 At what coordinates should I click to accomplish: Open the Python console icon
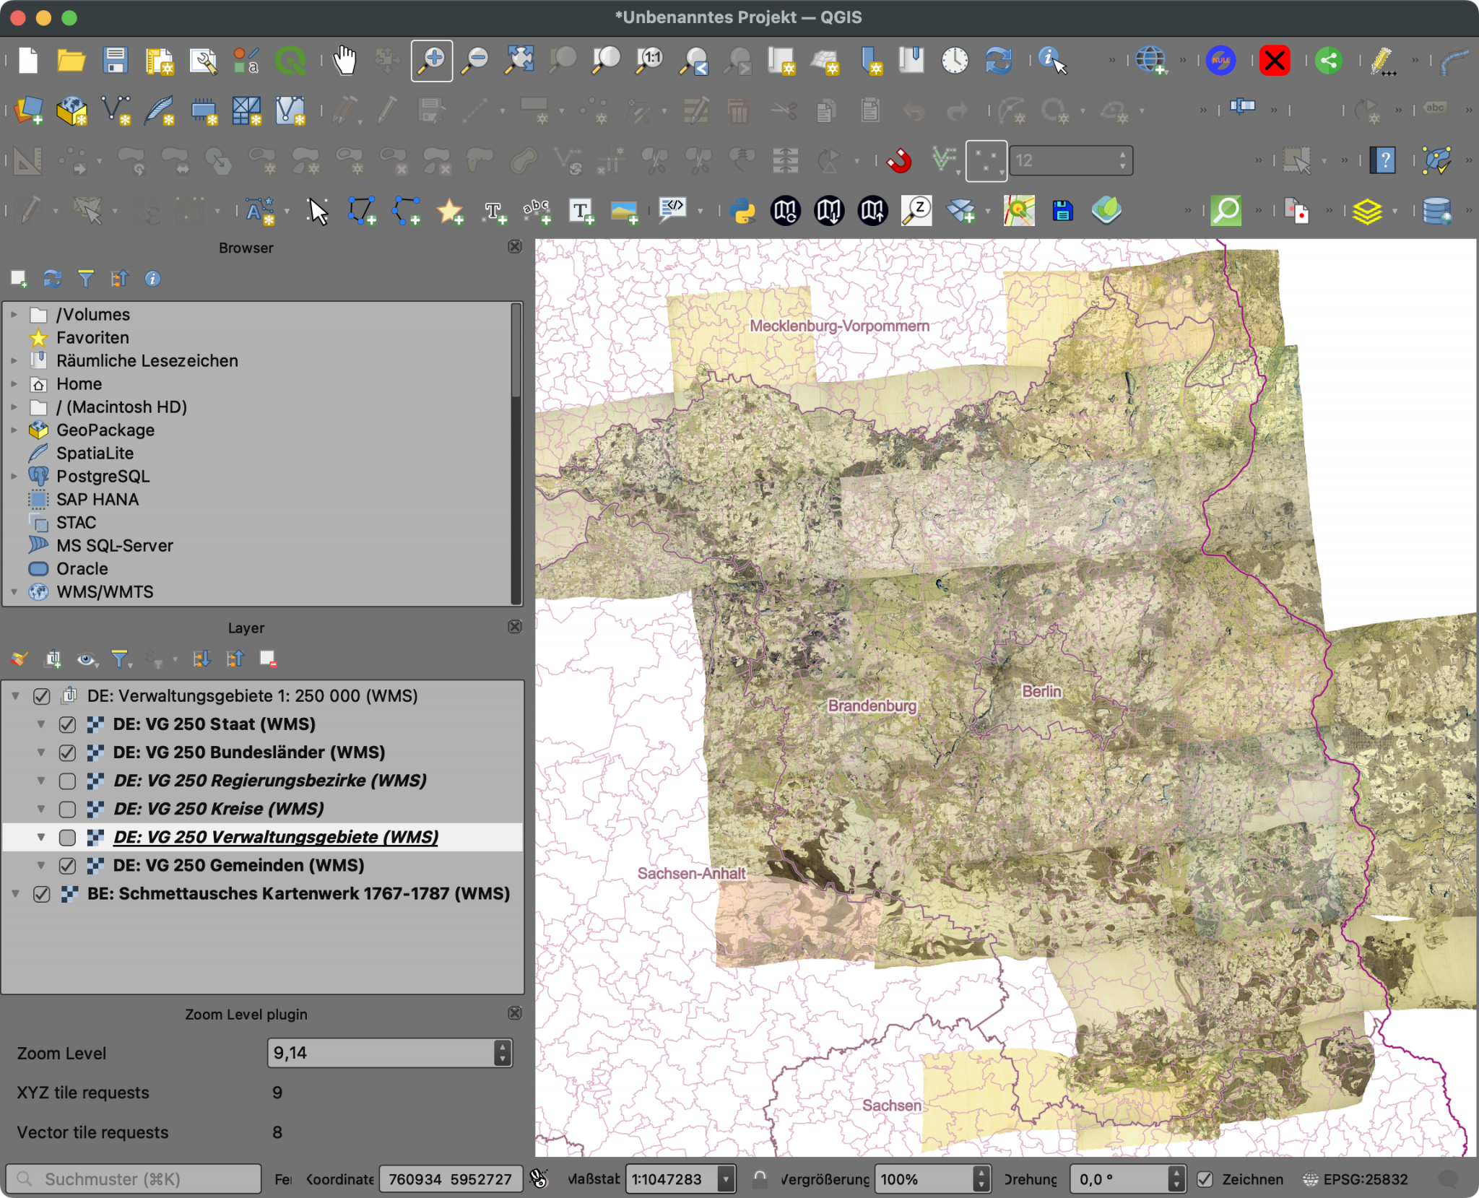pyautogui.click(x=742, y=211)
